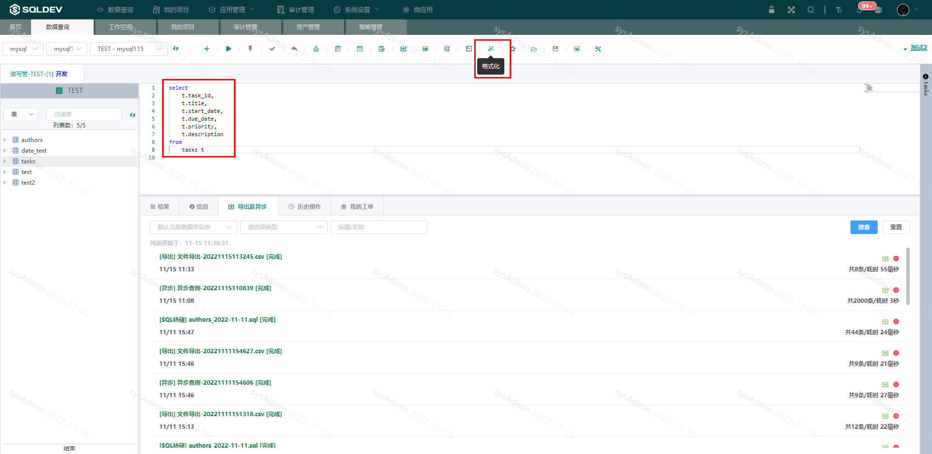
Task: Click the 首页 home tab
Action: coord(16,27)
